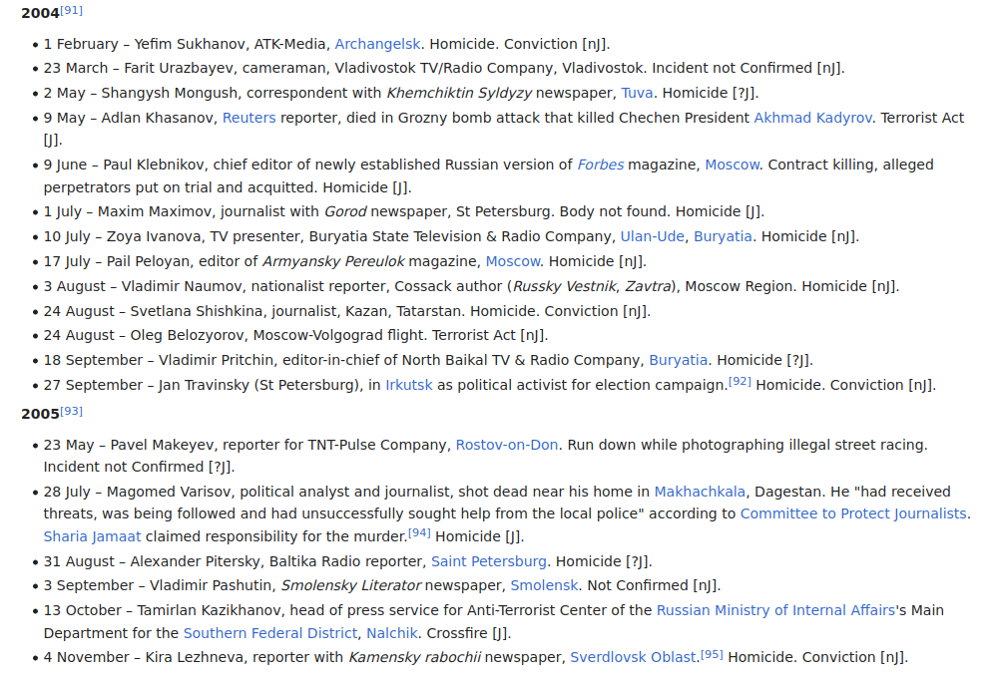The width and height of the screenshot is (999, 679).
Task: Click citation [94] after the murder
Action: tap(419, 532)
